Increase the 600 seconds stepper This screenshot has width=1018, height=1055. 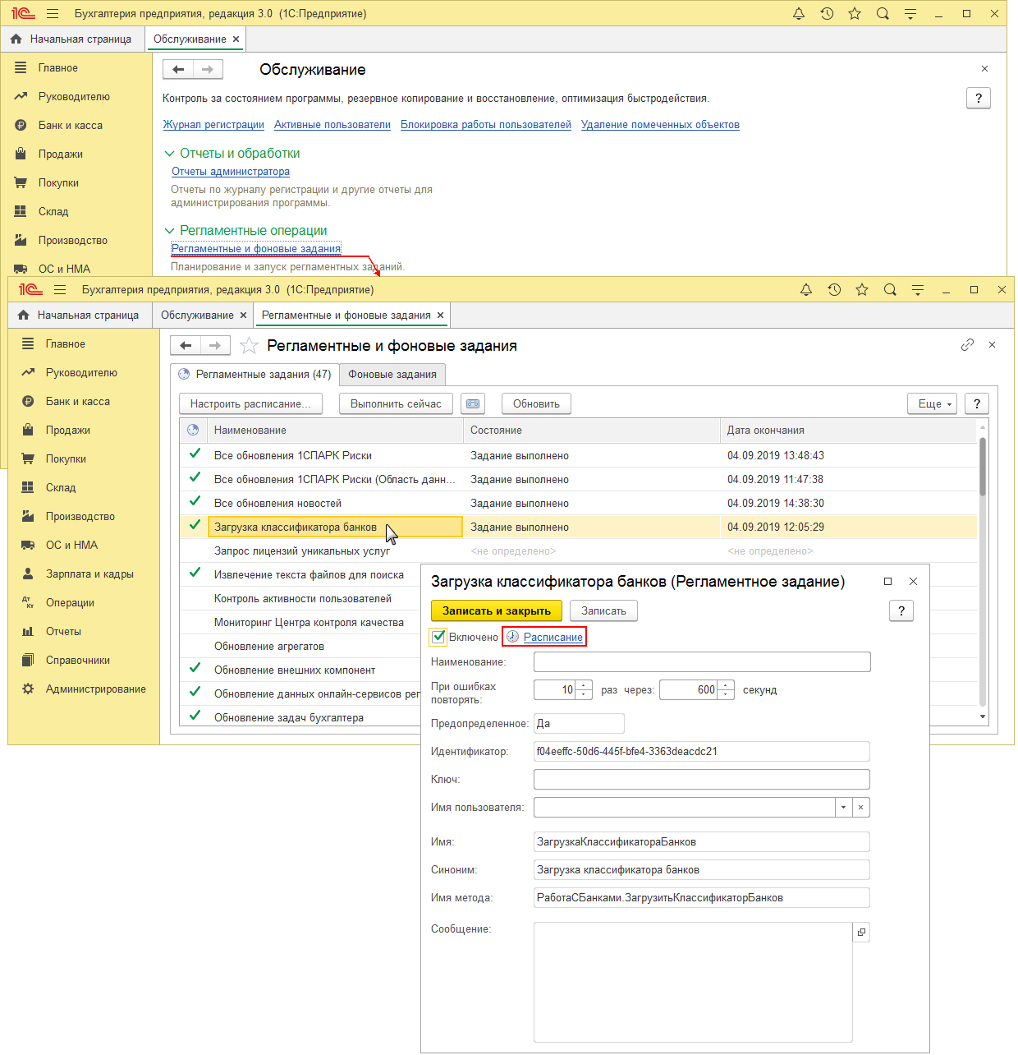(726, 685)
